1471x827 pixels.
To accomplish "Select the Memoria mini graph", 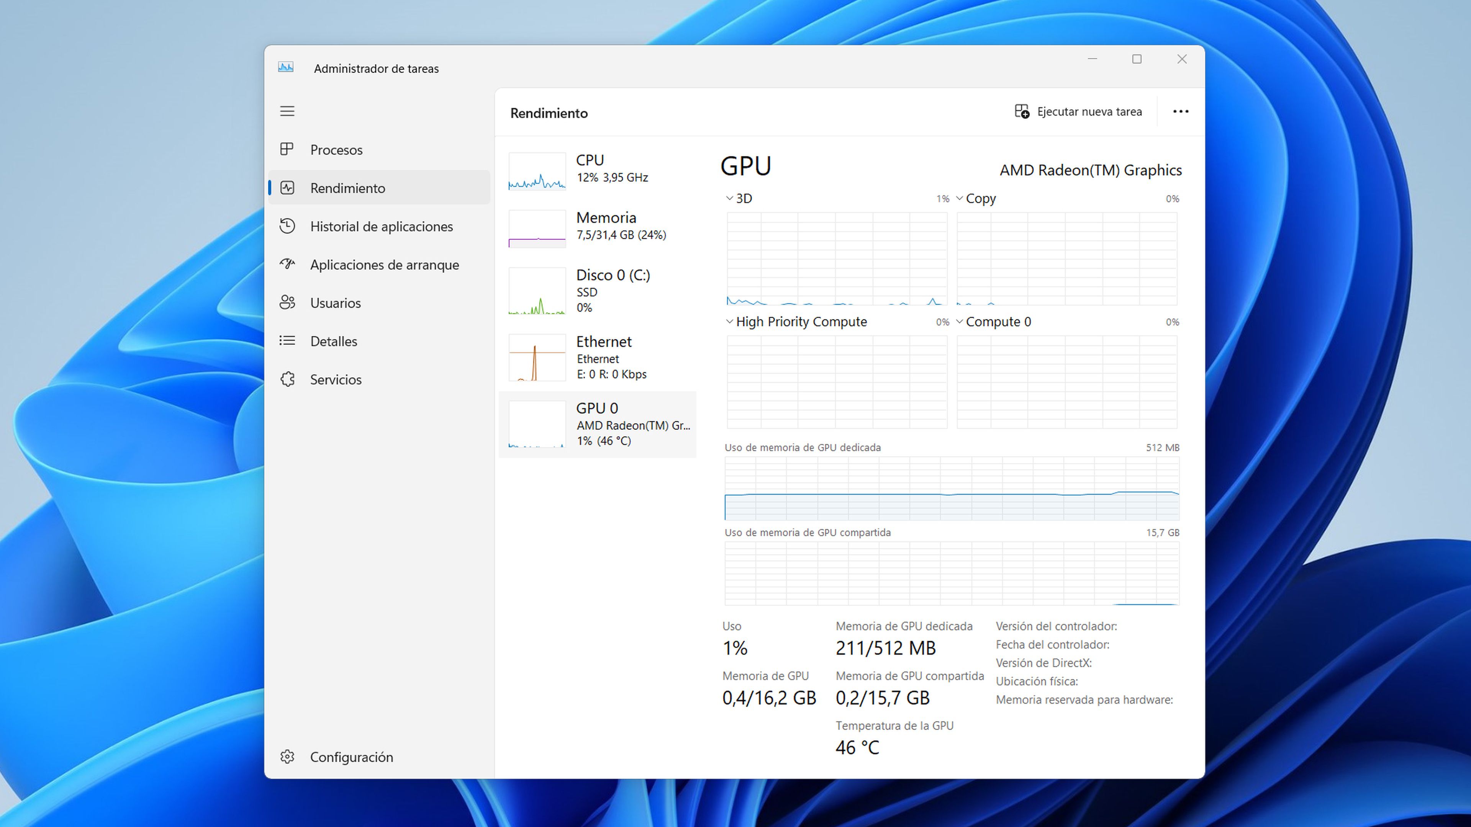I will [x=537, y=228].
